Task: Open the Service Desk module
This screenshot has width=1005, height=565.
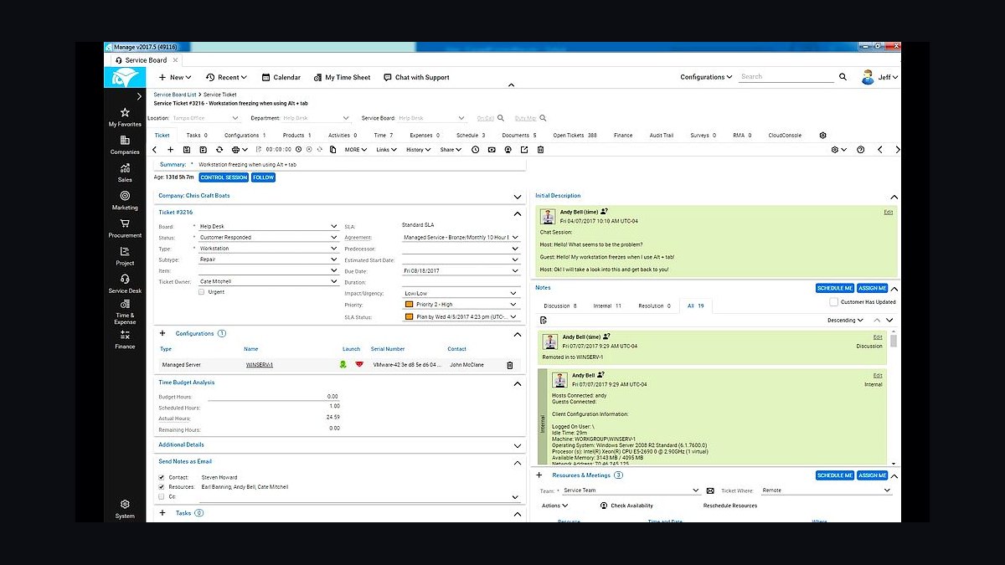Action: click(125, 284)
